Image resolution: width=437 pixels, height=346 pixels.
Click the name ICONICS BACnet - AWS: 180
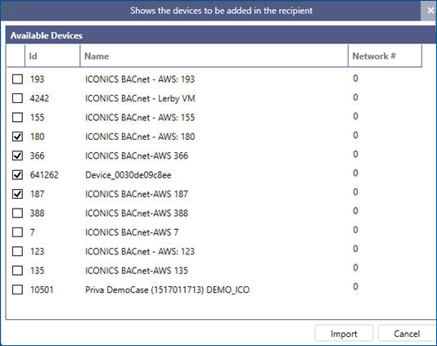point(140,137)
